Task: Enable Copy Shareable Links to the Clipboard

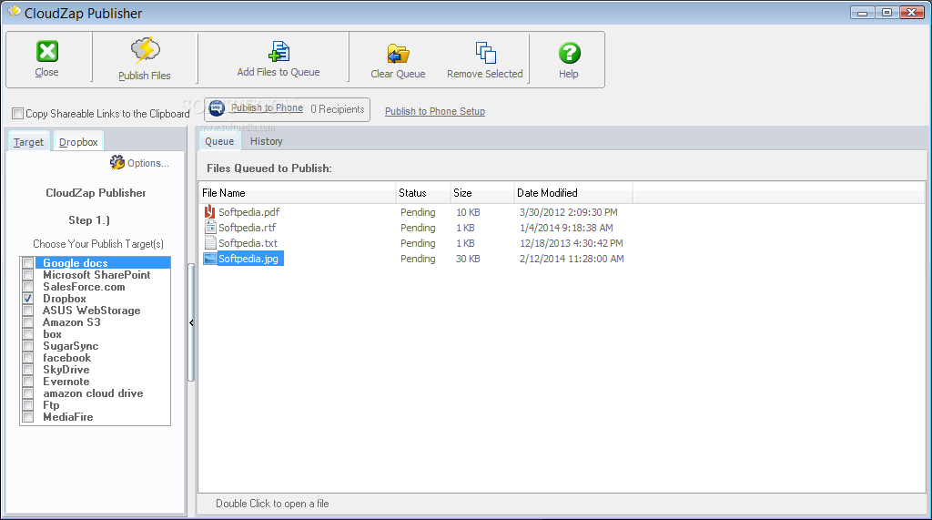Action: [18, 113]
